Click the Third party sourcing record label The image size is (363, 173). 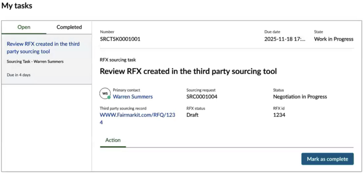123,108
